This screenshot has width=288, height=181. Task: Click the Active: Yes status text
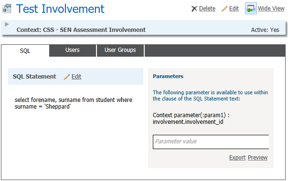coord(265,30)
